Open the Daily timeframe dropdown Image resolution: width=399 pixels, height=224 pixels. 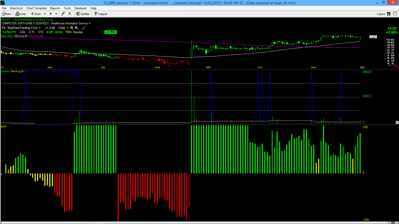(x=64, y=28)
